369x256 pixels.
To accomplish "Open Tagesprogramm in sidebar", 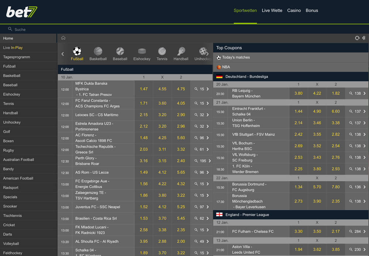I will coord(29,57).
